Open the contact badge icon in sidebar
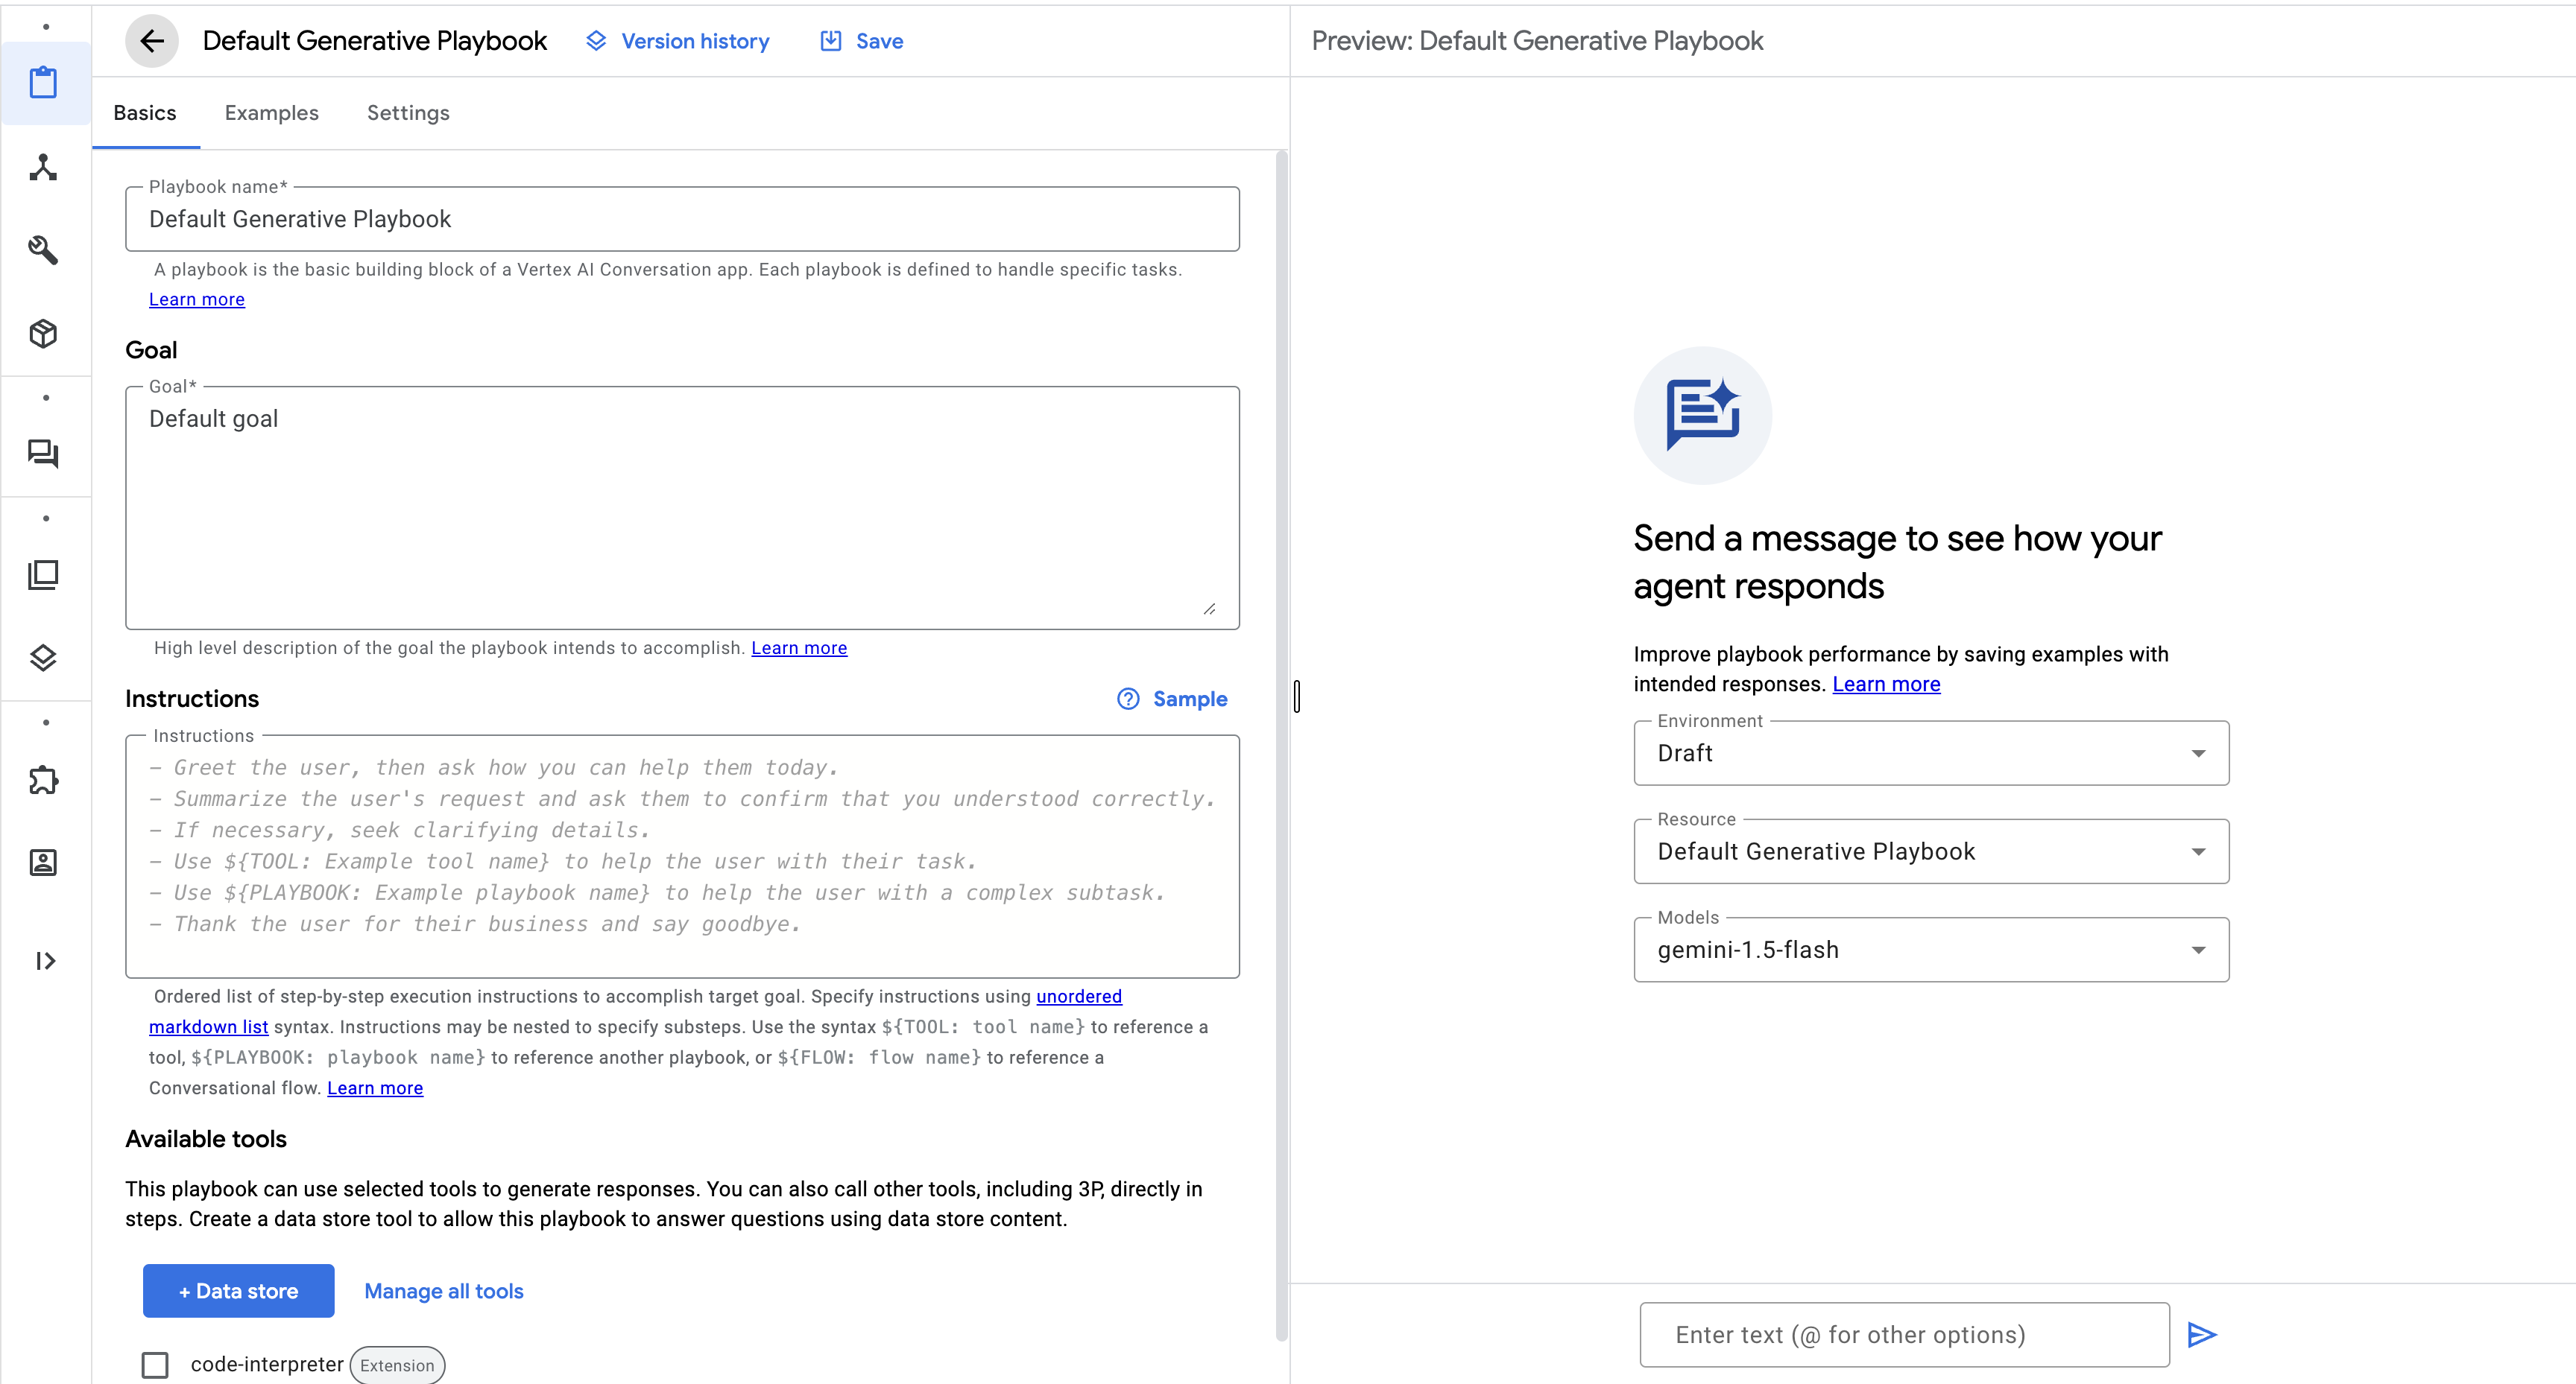The width and height of the screenshot is (2576, 1384). point(43,863)
